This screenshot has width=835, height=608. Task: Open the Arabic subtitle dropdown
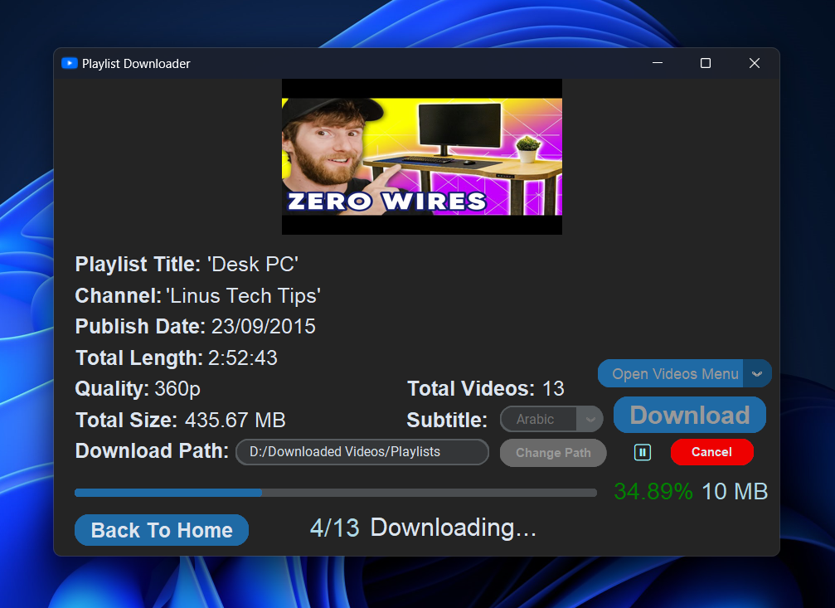point(551,420)
